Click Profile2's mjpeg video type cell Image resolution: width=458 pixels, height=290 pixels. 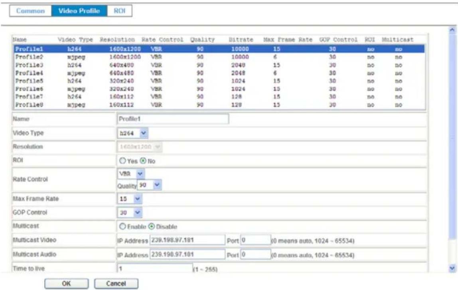point(76,57)
